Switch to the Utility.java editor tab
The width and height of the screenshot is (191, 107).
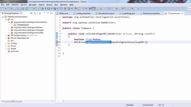click(x=62, y=13)
